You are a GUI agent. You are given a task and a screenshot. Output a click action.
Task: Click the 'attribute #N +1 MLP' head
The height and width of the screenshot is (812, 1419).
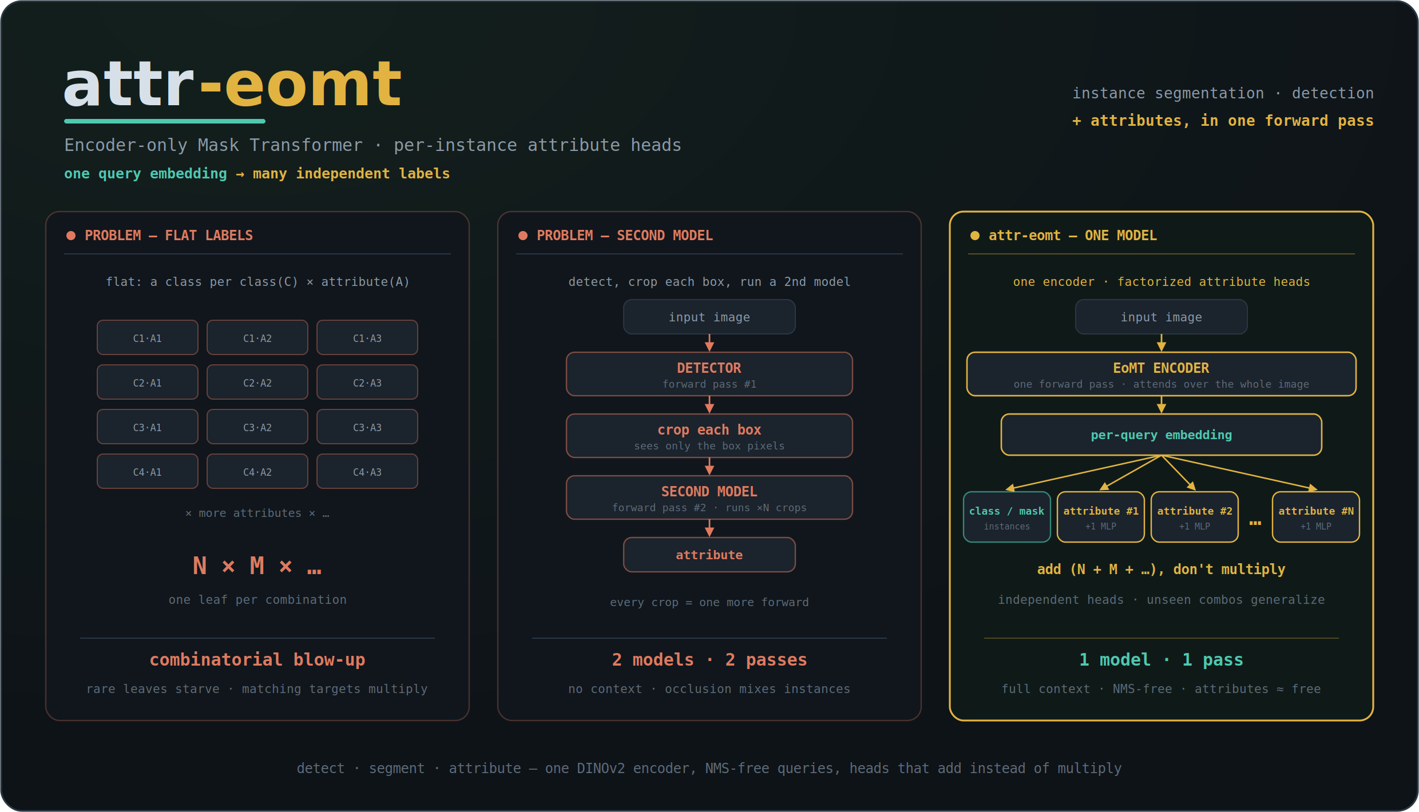click(x=1316, y=517)
